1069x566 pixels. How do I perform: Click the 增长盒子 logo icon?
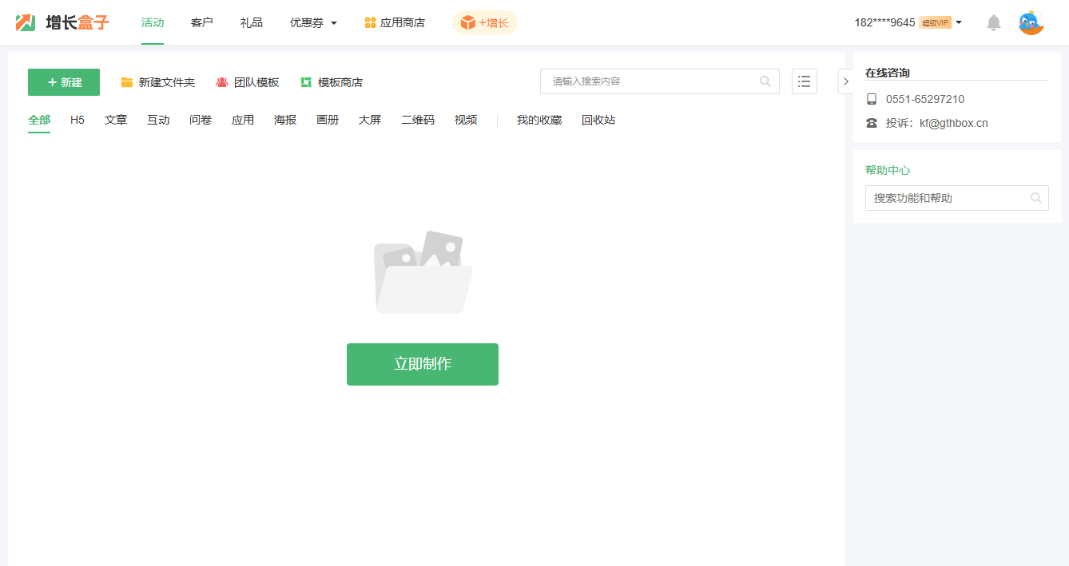point(26,22)
